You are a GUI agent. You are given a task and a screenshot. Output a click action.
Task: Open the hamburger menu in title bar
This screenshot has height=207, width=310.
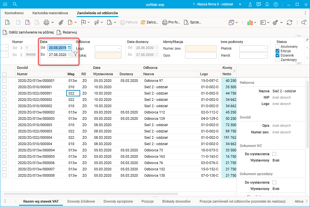5,4
